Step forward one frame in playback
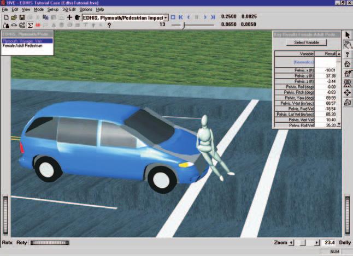Viewport: 353px width, 256px height. click(205, 17)
